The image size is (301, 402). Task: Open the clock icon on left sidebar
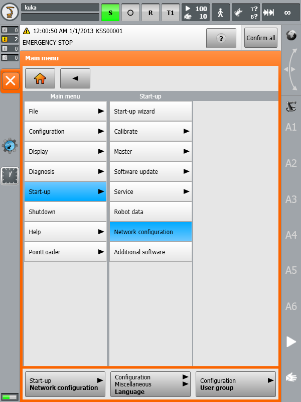coord(10,175)
